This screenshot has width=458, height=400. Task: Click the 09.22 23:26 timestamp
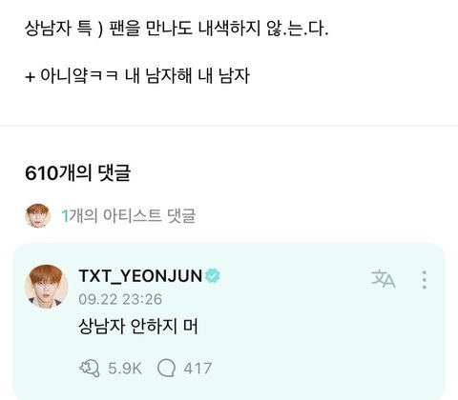point(120,299)
